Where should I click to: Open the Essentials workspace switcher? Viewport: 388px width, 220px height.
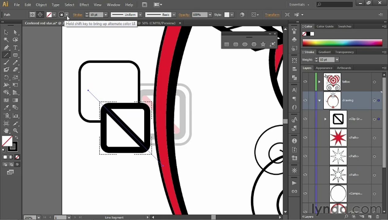point(299,5)
